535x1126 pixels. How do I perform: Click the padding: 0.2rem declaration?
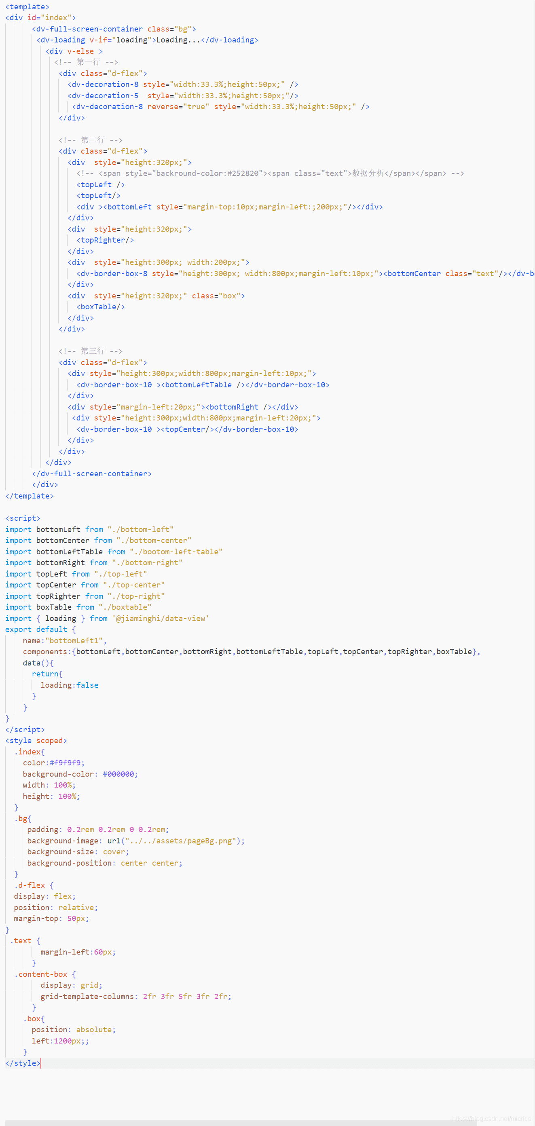pyautogui.click(x=98, y=829)
